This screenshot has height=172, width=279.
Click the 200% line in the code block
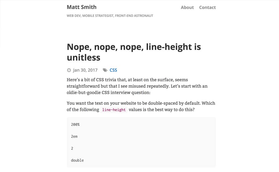[75, 124]
